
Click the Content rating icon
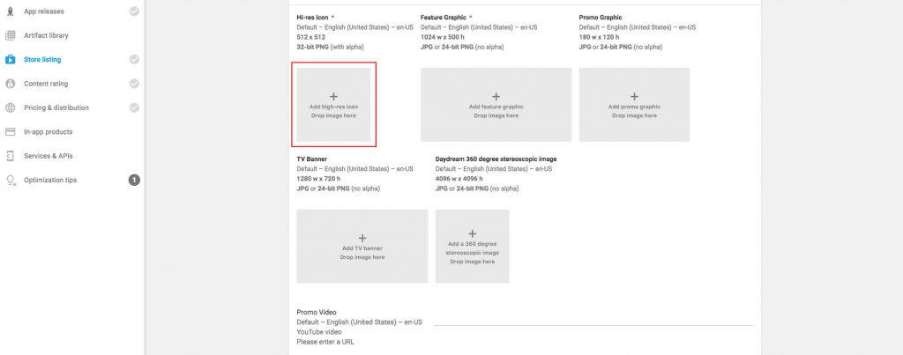coord(11,84)
